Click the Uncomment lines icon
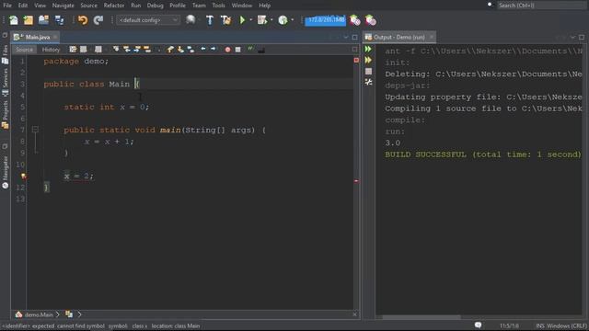589x331 pixels. [261, 50]
